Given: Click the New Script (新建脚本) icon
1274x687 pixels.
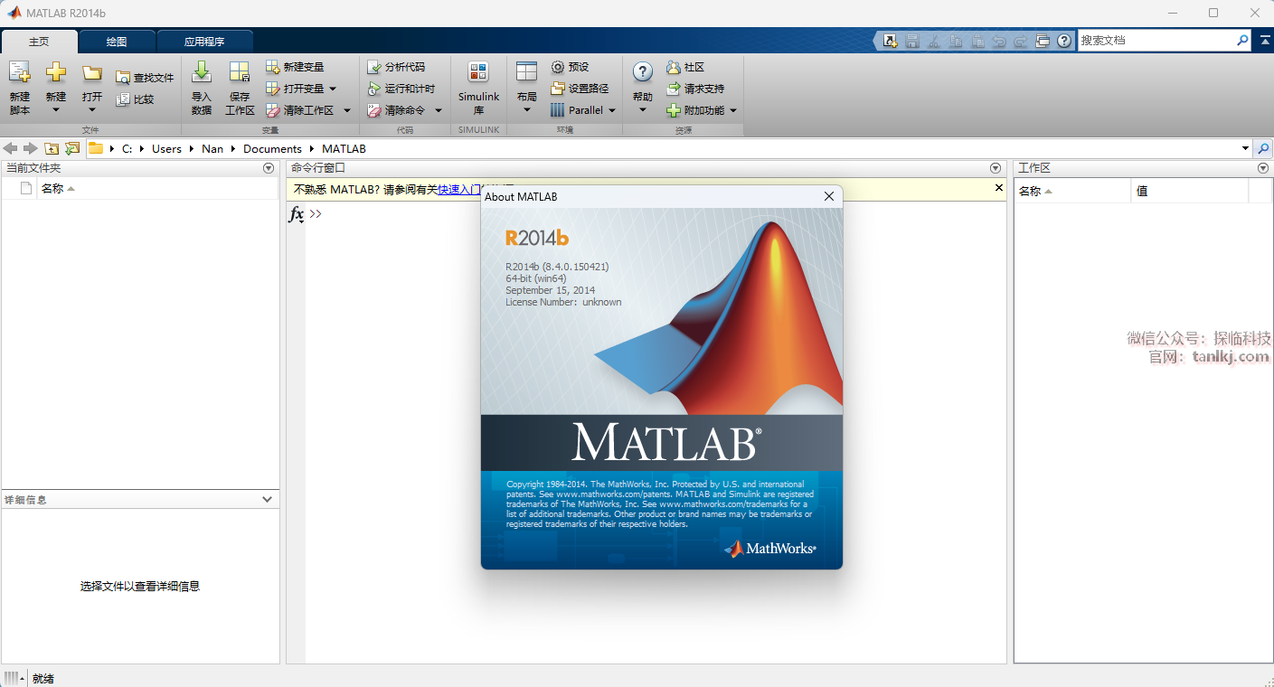Looking at the screenshot, I should (20, 74).
